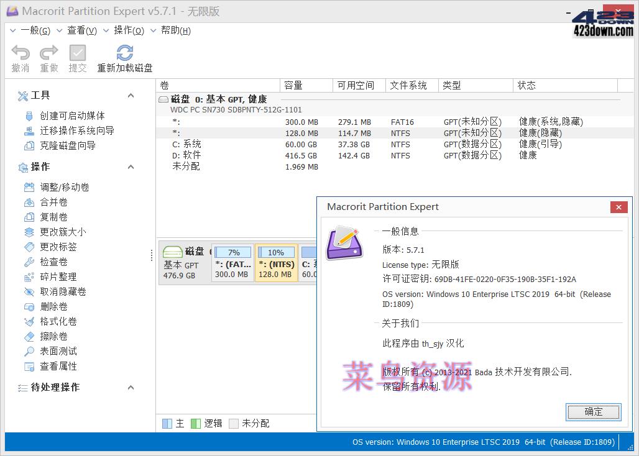Collapse the 工具 section
This screenshot has width=639, height=456.
(x=131, y=95)
